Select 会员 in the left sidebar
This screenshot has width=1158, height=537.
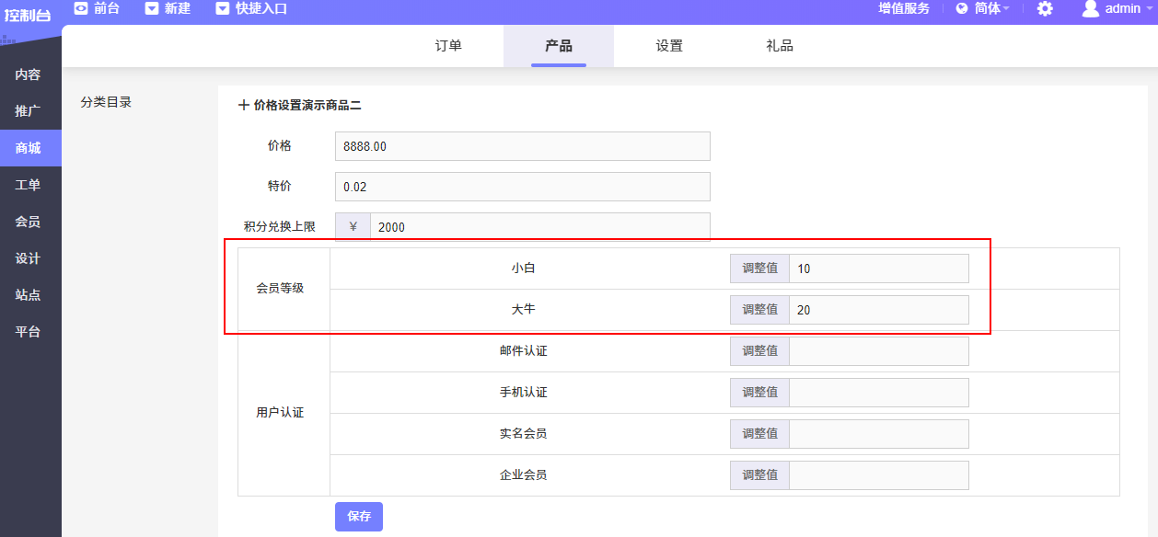[x=28, y=222]
